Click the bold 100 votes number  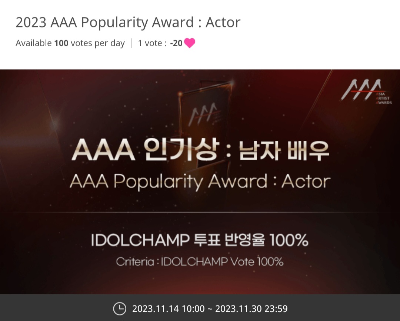point(61,43)
